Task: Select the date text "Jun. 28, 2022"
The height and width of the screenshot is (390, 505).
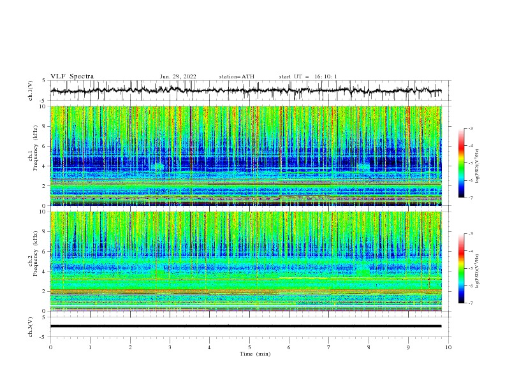Action: (178, 76)
